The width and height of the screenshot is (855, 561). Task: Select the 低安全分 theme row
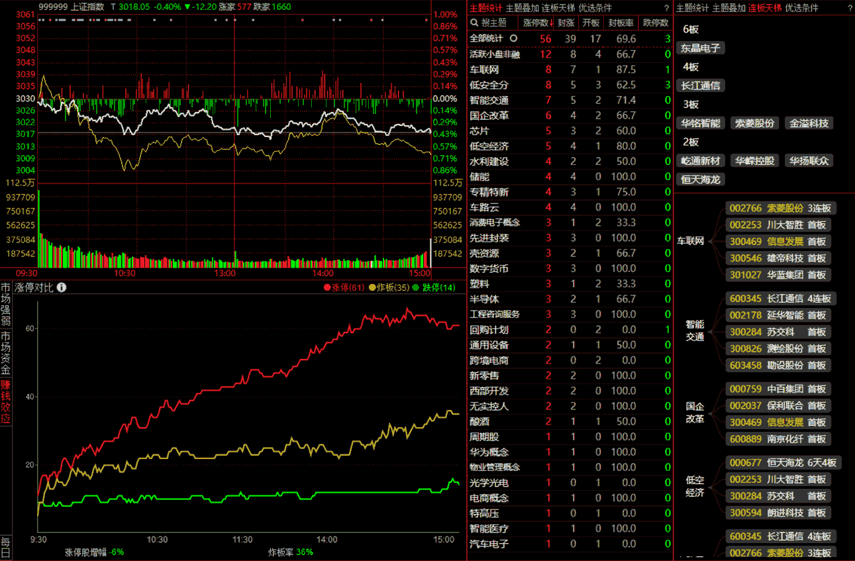point(570,85)
